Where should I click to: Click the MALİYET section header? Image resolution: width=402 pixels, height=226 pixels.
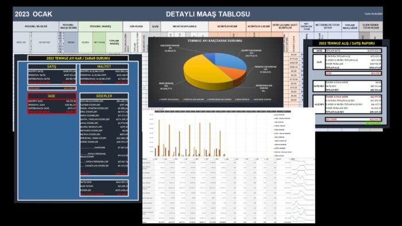104,67
